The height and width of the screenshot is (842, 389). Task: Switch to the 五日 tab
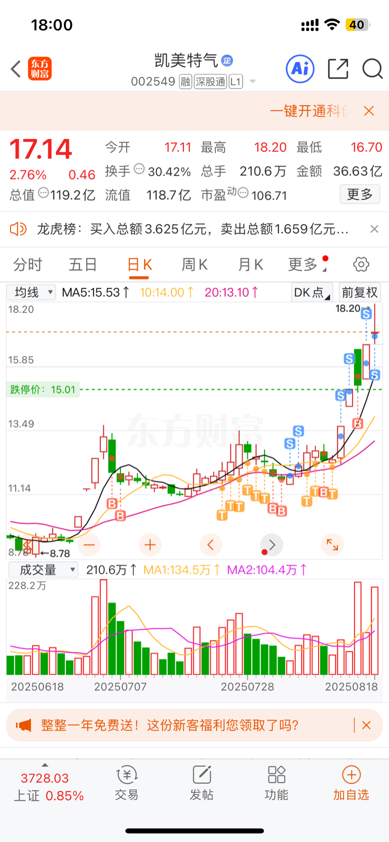point(83,264)
